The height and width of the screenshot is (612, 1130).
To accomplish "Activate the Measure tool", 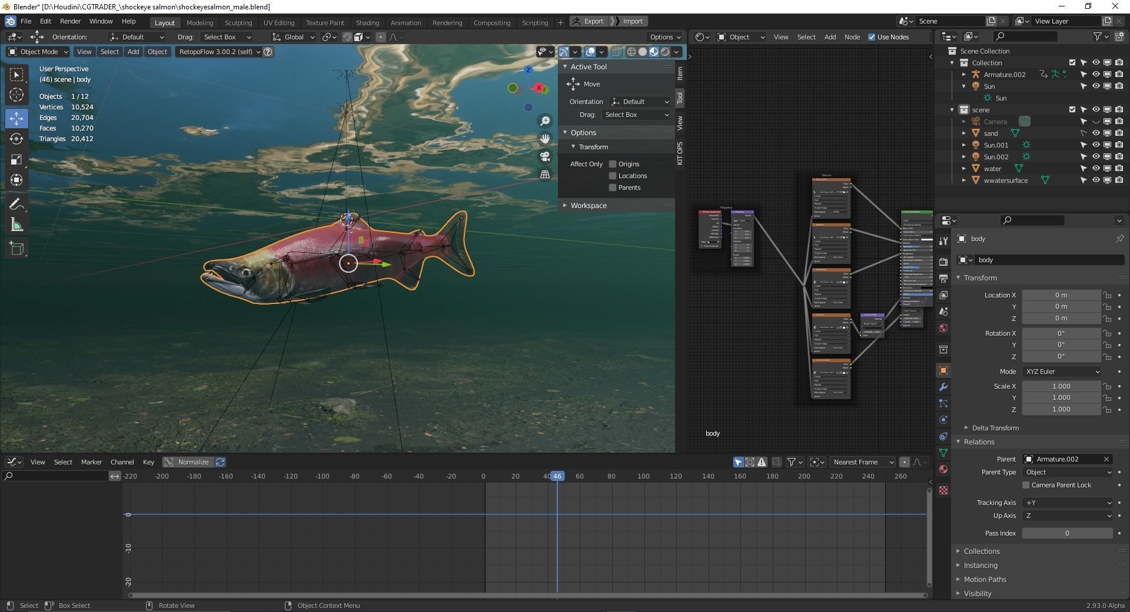I will pyautogui.click(x=16, y=225).
